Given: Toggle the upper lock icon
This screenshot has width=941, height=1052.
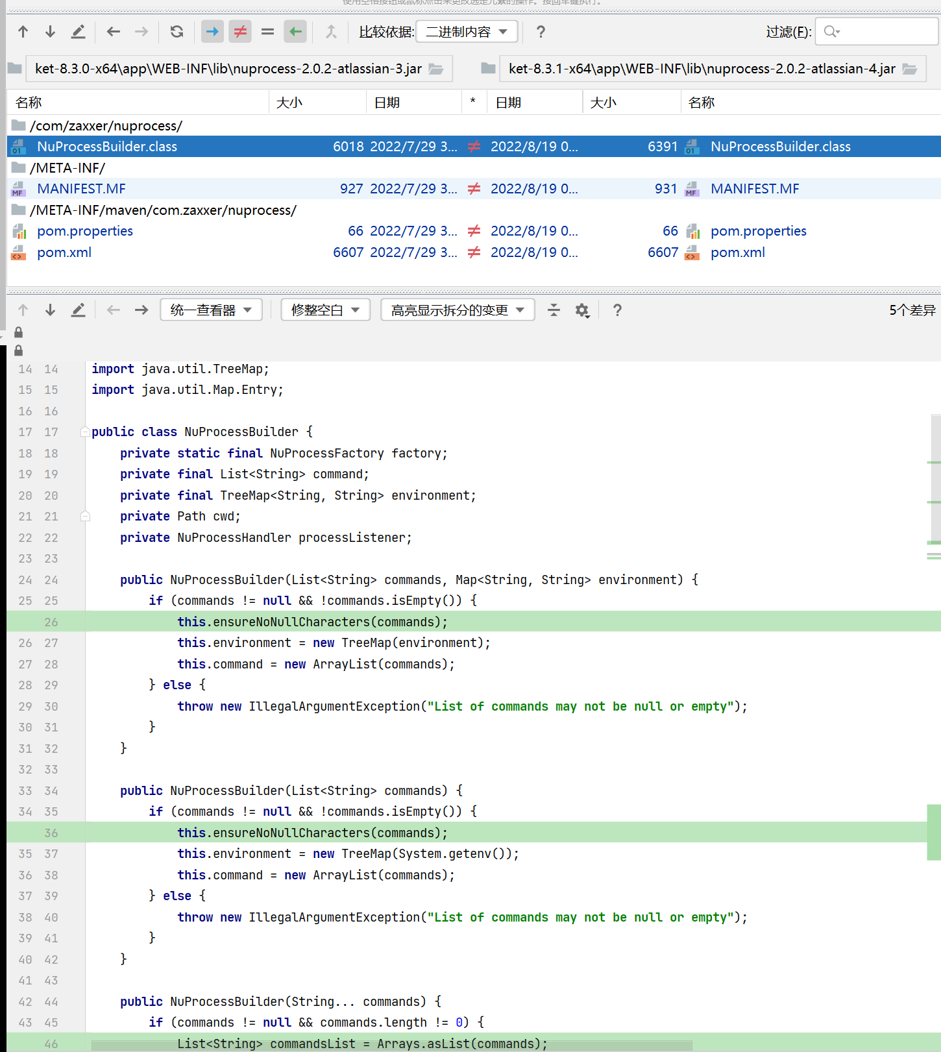Looking at the screenshot, I should click(x=18, y=332).
